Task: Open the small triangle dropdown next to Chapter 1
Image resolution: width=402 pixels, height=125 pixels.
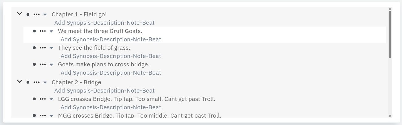Action: [x=45, y=15]
